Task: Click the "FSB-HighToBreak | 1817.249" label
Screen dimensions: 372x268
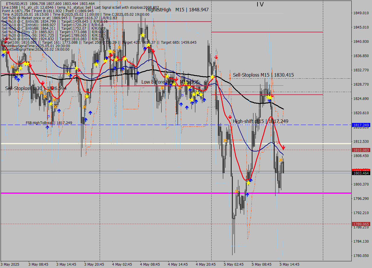Action: point(49,123)
